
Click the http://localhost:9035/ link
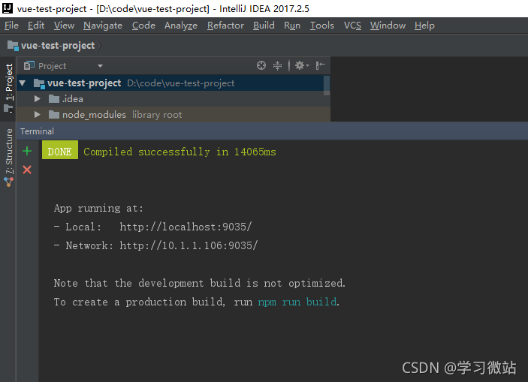pyautogui.click(x=186, y=227)
